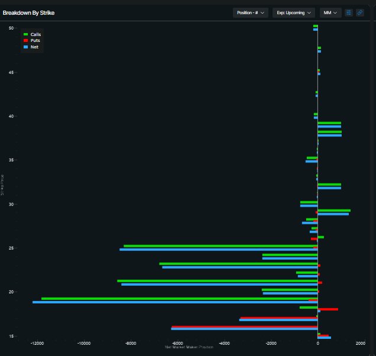Select the x-axis label -6000
The image size is (376, 356).
point(177,344)
